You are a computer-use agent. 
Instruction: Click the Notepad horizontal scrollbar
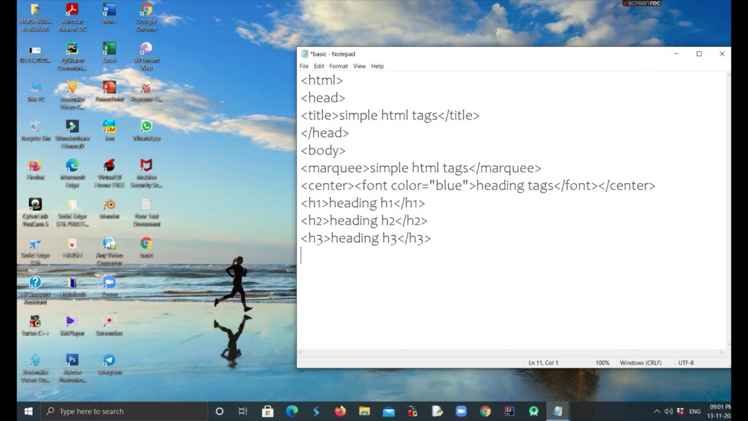pos(511,353)
